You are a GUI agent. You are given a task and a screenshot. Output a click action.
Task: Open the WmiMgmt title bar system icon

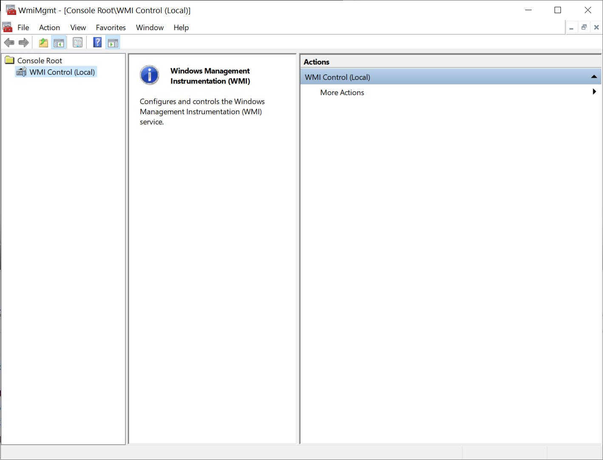pyautogui.click(x=11, y=10)
